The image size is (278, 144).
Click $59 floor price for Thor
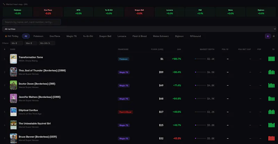(x=161, y=72)
